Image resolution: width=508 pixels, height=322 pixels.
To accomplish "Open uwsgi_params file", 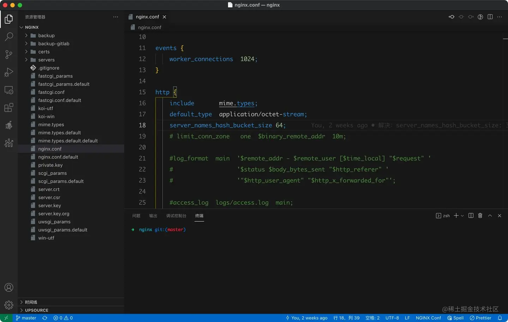I will (x=71, y=222).
